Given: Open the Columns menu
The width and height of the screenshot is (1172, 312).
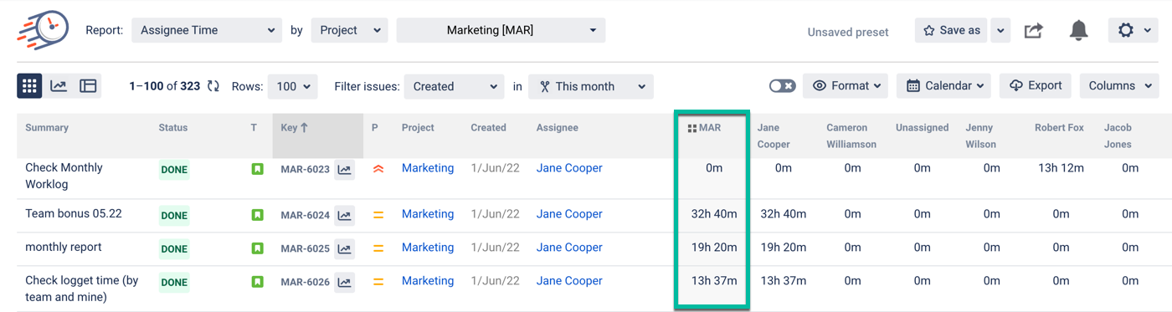Looking at the screenshot, I should (1119, 85).
